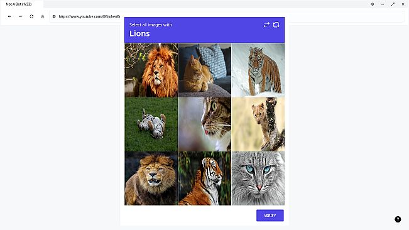Open the home icon in toolbar
The width and height of the screenshot is (409, 230).
[43, 16]
